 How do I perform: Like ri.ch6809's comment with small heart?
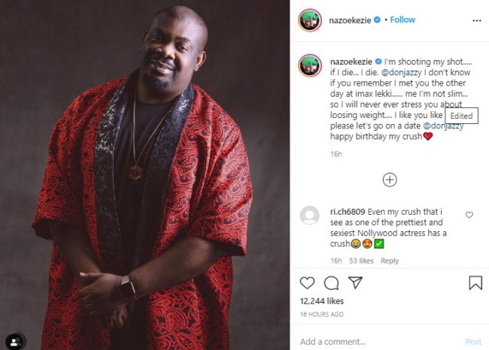coord(469,215)
